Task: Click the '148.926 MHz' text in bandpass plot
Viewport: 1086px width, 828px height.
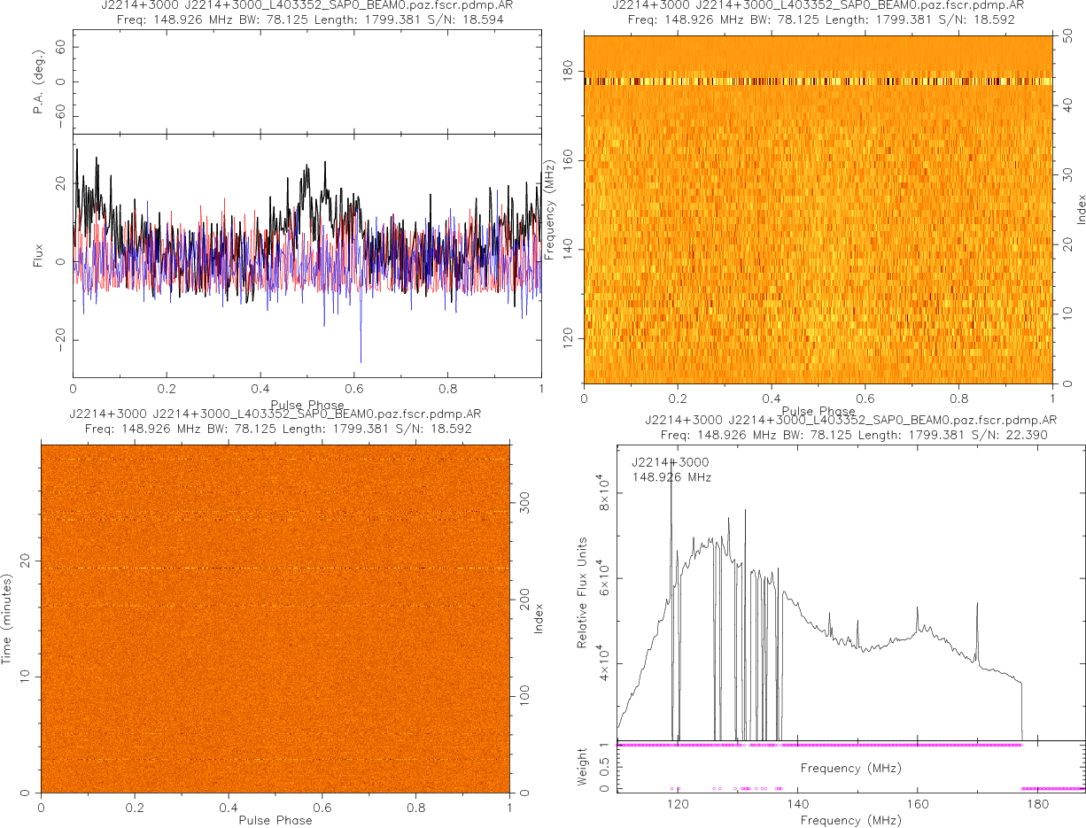Action: [x=671, y=477]
